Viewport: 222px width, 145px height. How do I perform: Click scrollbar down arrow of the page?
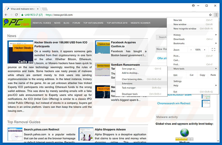pyautogui.click(x=218, y=141)
